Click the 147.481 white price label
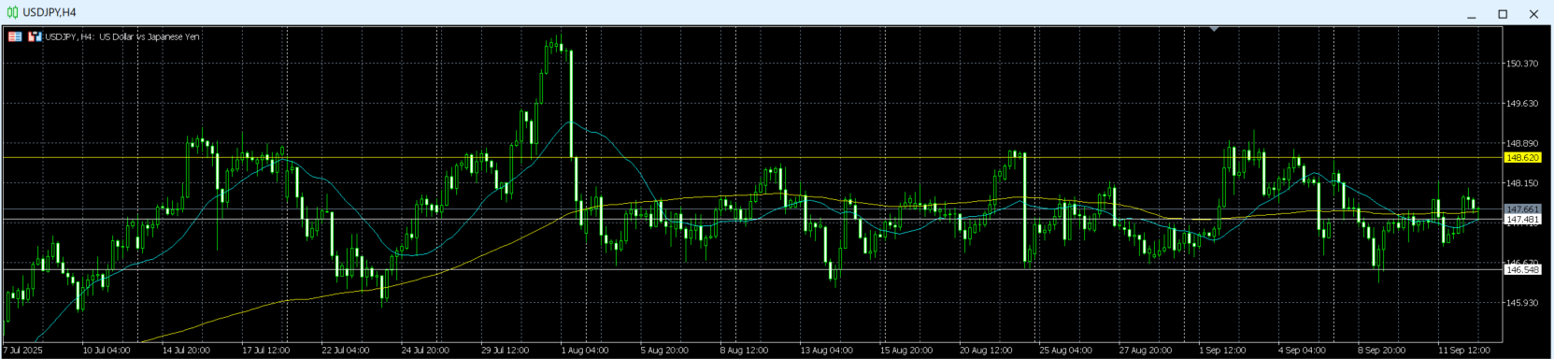 click(1522, 219)
